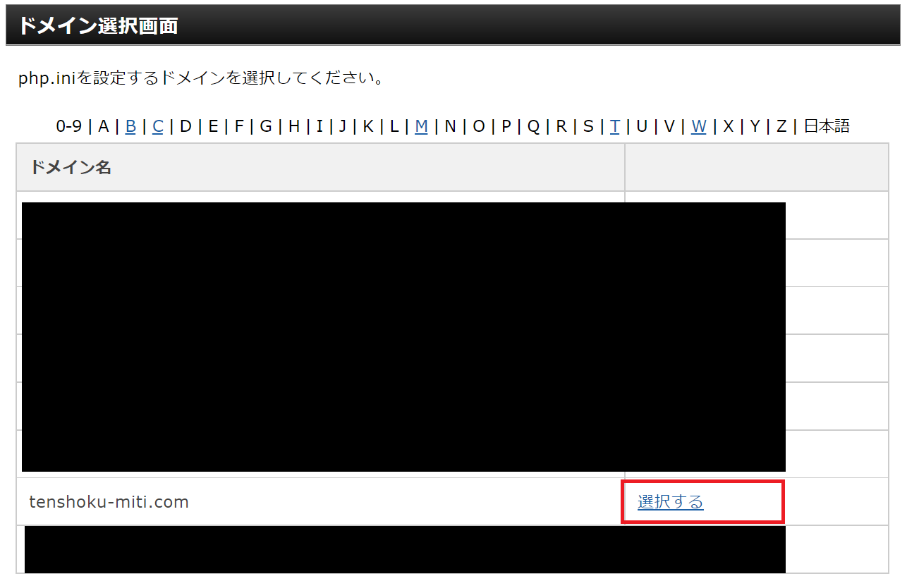Image resolution: width=907 pixels, height=581 pixels.
Task: Click the letter A in the index
Action: click(104, 126)
